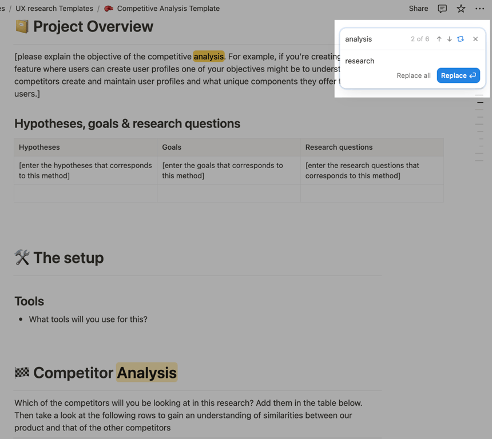492x439 pixels.
Task: Close the find and replace panel
Action: 475,39
